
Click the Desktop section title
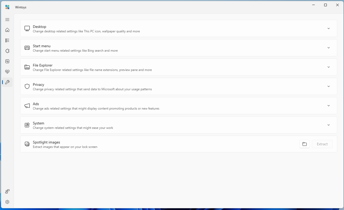coord(39,27)
